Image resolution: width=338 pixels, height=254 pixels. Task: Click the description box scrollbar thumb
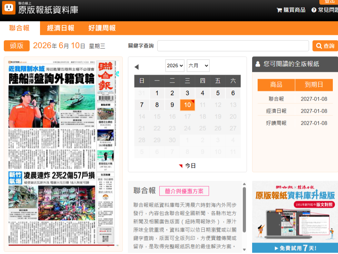pyautogui.click(x=244, y=210)
